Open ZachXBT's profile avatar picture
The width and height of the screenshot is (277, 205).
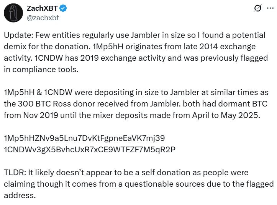13,13
